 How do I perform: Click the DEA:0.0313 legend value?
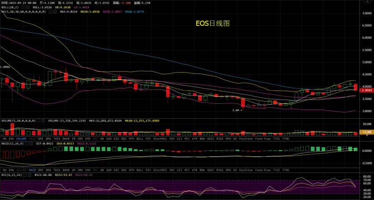pos(65,144)
